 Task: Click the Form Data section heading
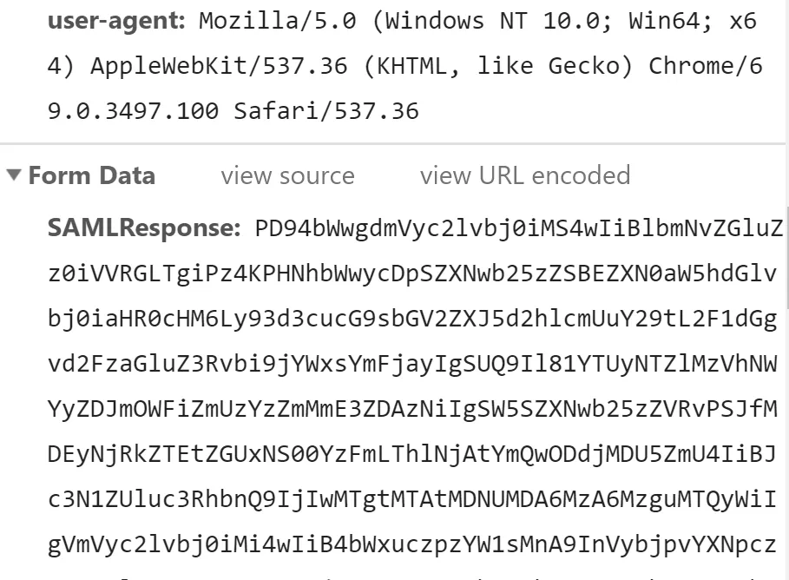[92, 175]
